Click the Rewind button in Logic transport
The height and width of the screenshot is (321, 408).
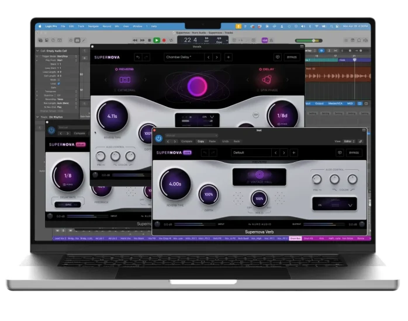click(x=135, y=40)
